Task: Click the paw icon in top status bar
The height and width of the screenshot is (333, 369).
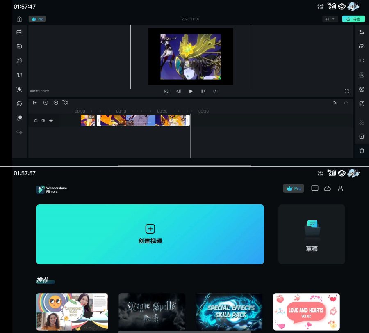Action: [342, 6]
